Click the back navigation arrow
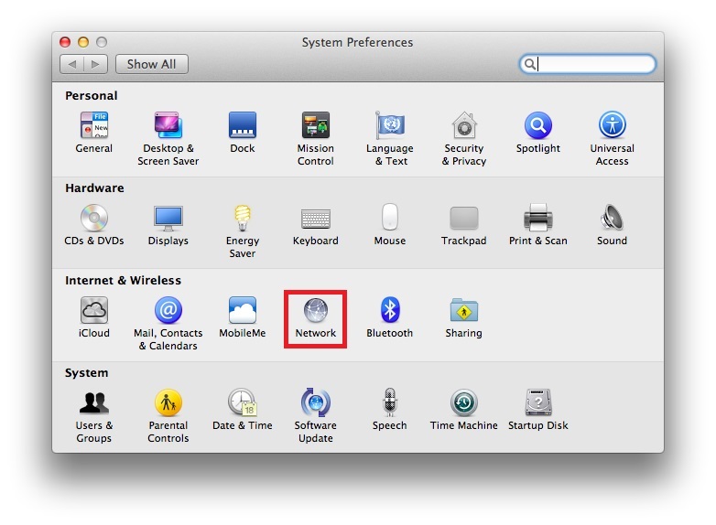716x525 pixels. [x=72, y=64]
